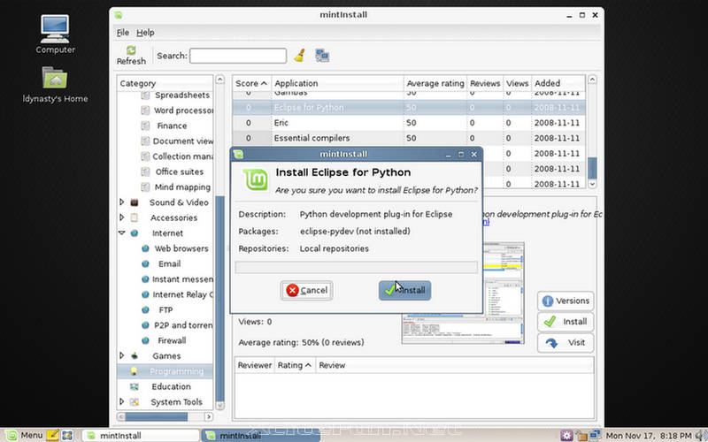Click the Education category icon
The image size is (708, 442).
tap(135, 386)
